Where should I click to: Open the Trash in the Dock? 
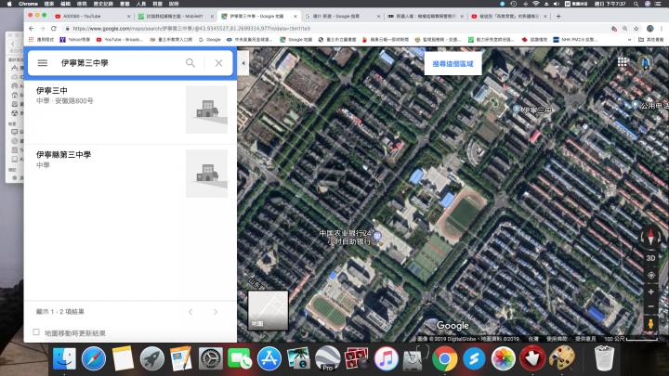(604, 358)
